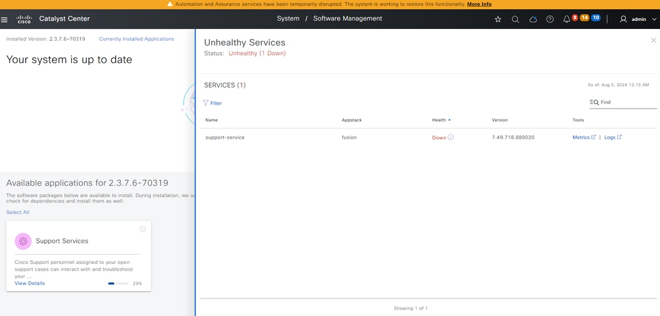Click the Tools column header
This screenshot has width=660, height=316.
(x=578, y=120)
